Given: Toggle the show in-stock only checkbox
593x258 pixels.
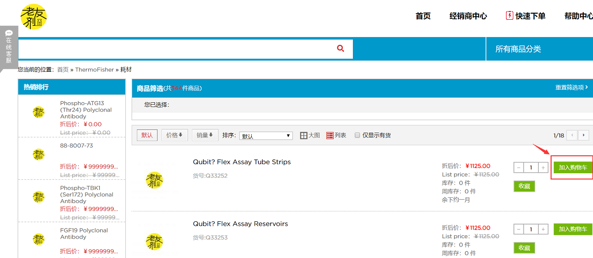Looking at the screenshot, I should (357, 136).
